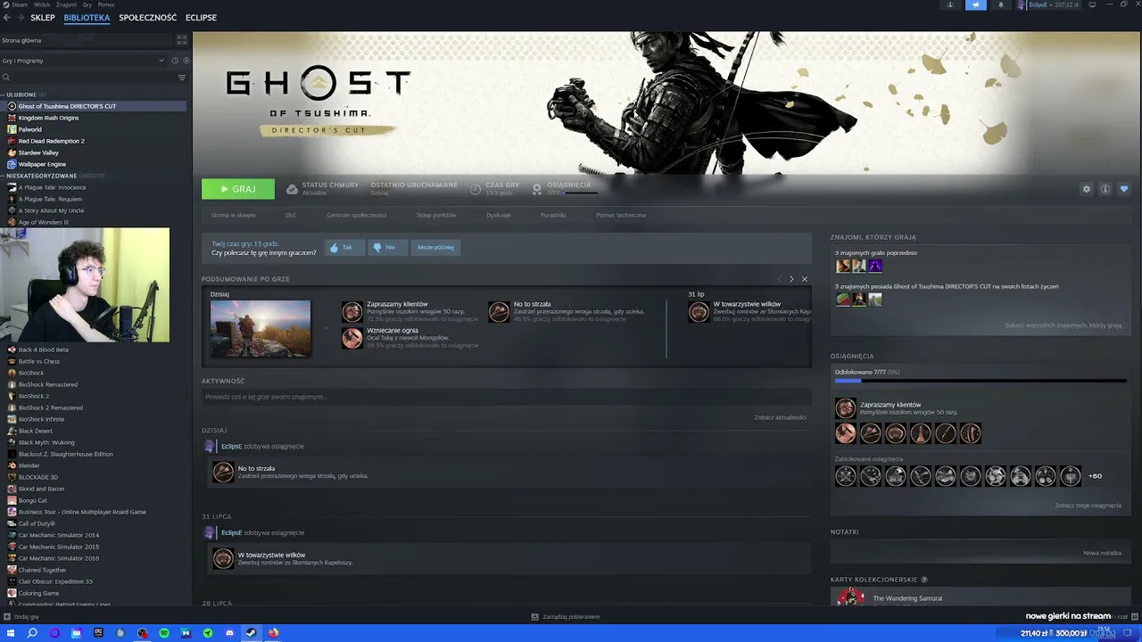Go back with the navigation arrow
Viewport: 1142px width, 642px height.
coord(6,17)
